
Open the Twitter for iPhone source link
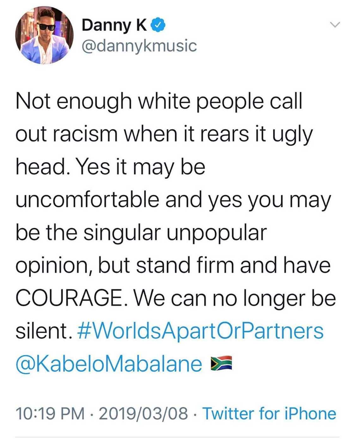click(269, 414)
